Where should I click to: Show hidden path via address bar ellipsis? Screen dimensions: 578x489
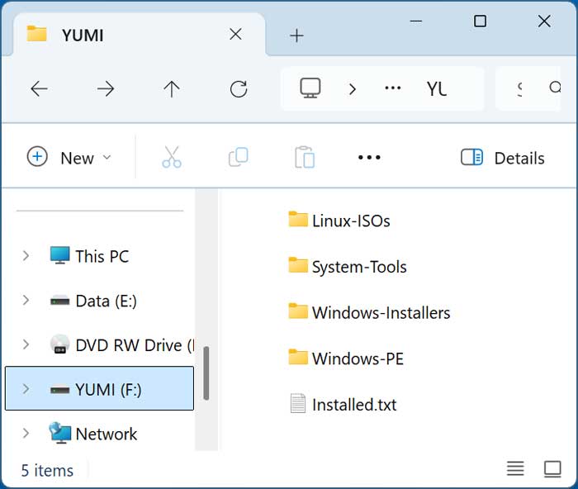392,88
